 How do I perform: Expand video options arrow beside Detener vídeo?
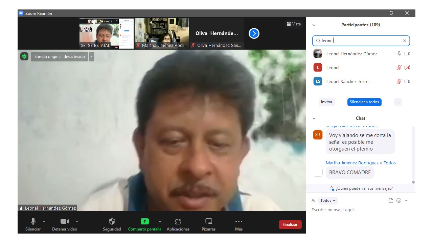[77, 221]
